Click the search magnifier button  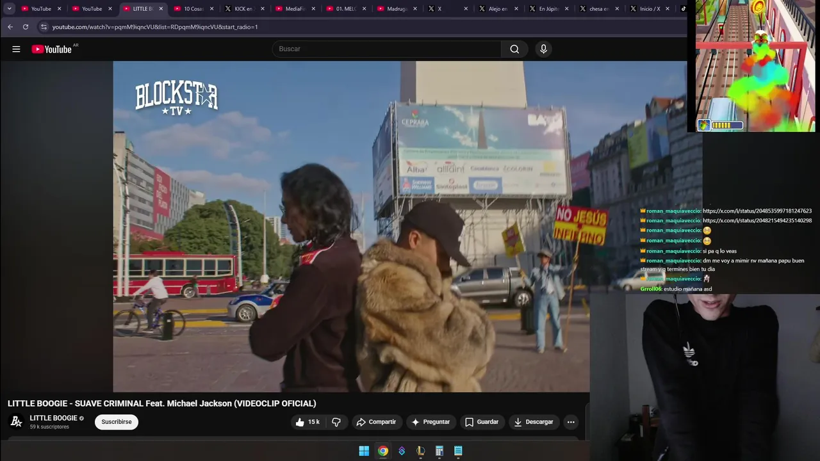point(514,49)
